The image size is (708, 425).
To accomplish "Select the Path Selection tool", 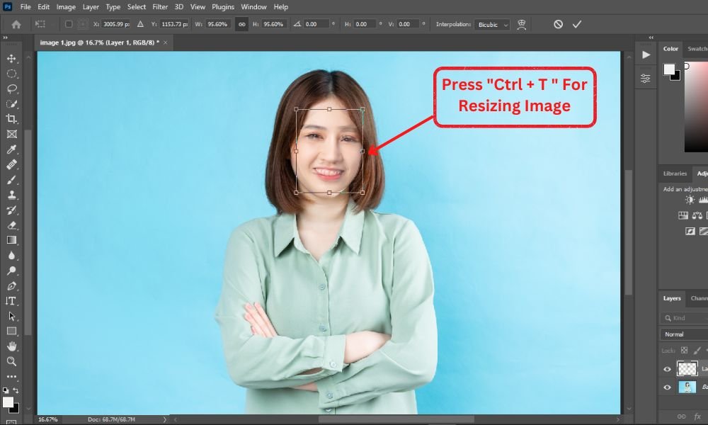I will point(12,316).
